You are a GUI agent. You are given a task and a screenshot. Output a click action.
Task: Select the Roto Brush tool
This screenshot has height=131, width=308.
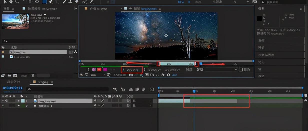(x=84, y=2)
